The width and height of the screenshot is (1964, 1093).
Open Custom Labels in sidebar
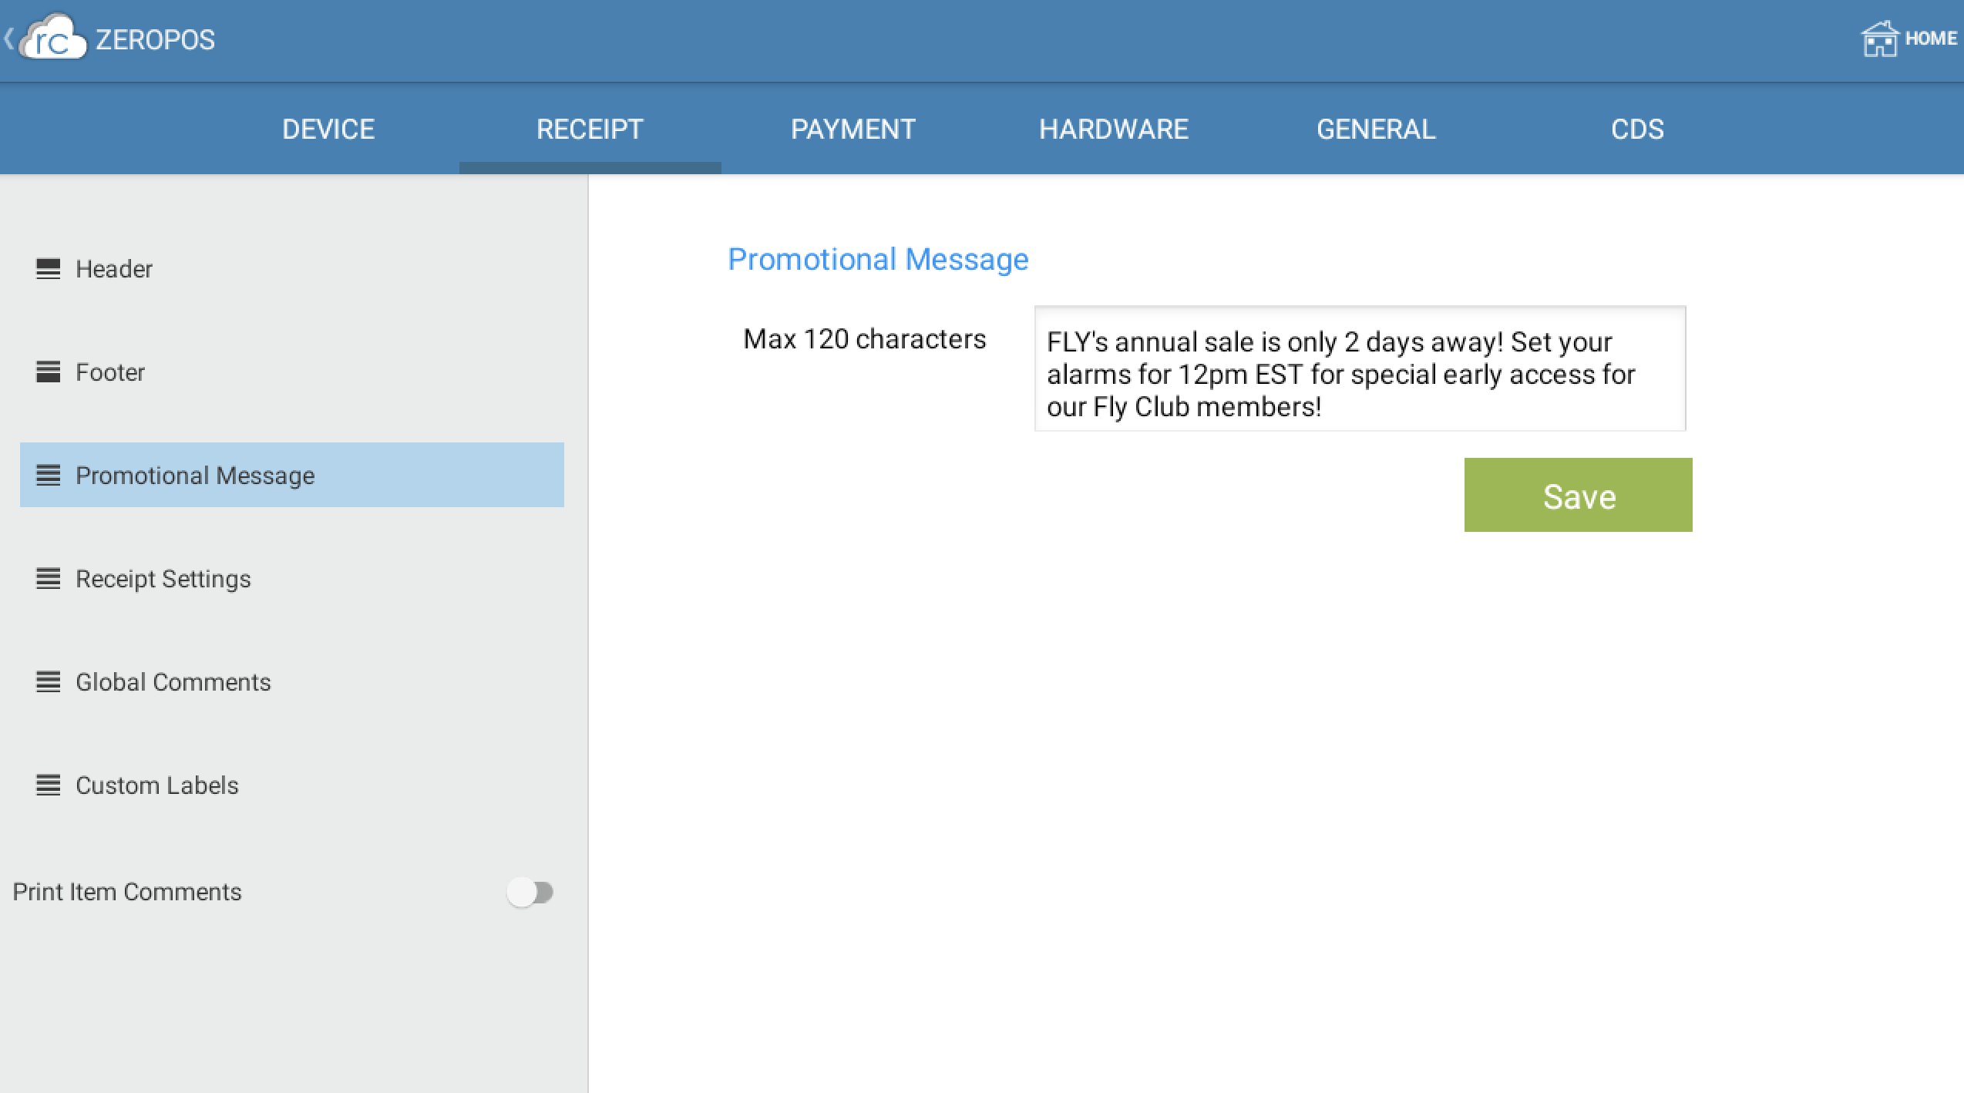291,785
